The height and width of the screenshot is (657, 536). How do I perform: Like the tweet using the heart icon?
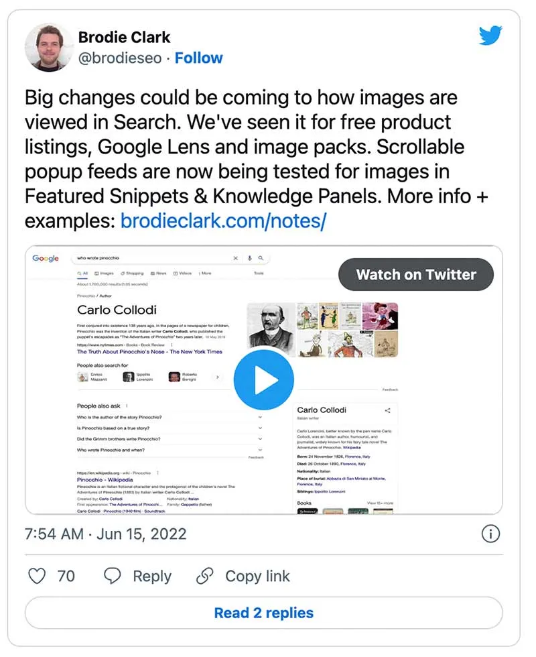[37, 576]
